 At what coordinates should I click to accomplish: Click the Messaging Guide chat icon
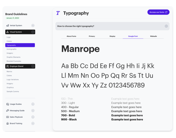(x=8, y=110)
